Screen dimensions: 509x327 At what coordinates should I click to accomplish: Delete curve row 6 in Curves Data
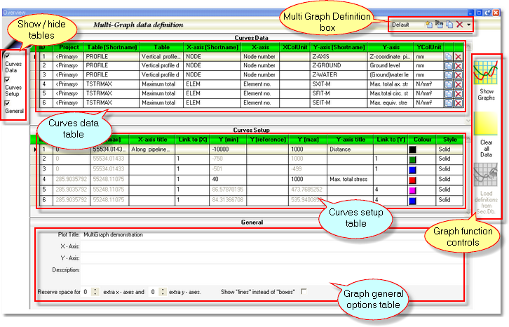point(459,102)
